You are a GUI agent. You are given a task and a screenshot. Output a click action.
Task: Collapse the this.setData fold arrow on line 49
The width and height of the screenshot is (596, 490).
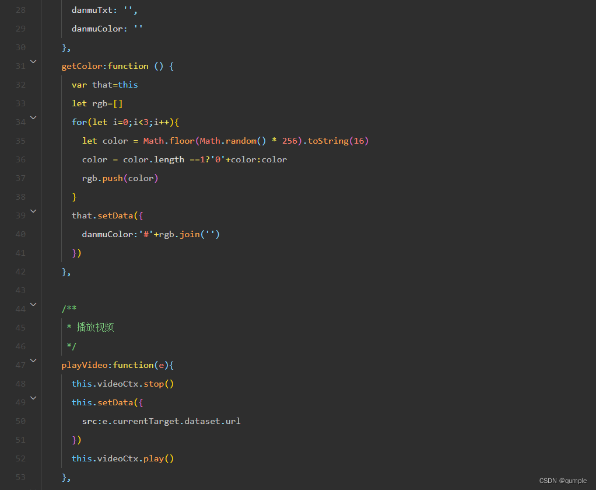click(x=33, y=398)
